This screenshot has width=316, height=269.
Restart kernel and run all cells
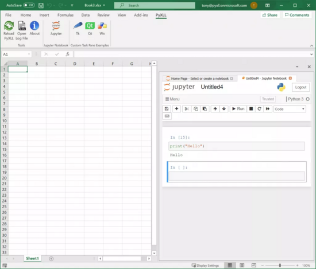268,109
